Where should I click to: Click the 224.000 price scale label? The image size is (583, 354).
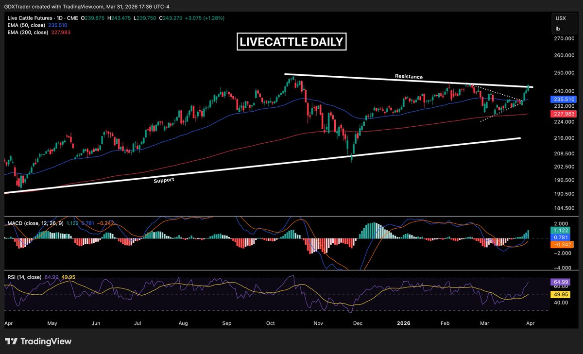pyautogui.click(x=564, y=122)
